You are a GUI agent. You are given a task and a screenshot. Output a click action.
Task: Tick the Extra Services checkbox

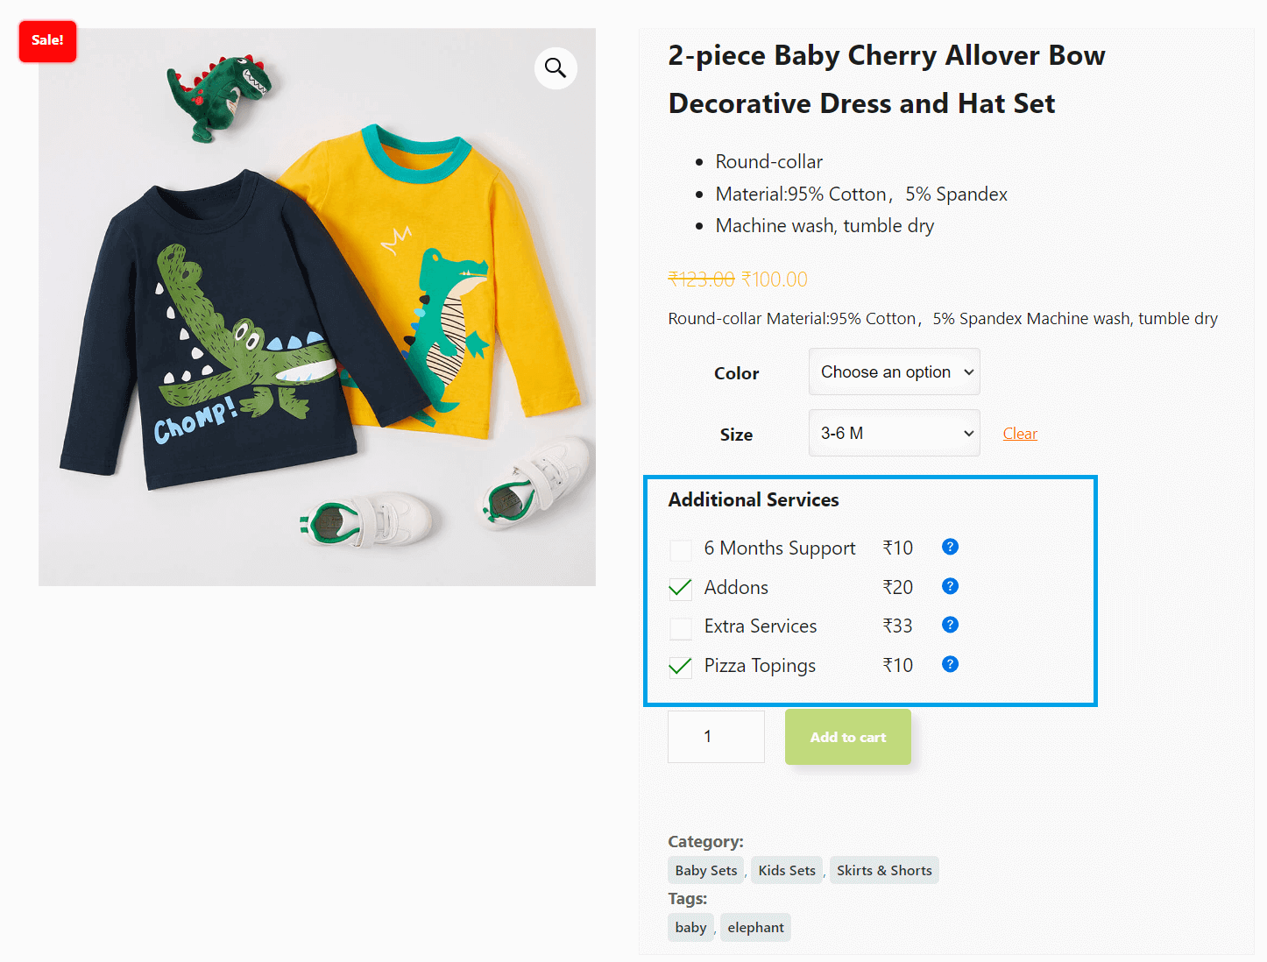tap(681, 628)
